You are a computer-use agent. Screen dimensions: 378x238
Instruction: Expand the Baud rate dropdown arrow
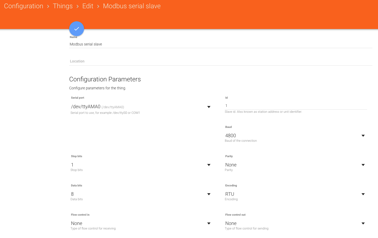[x=363, y=136]
